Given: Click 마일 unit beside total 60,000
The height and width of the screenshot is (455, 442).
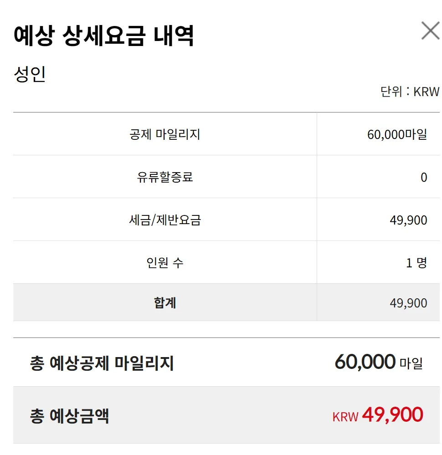Looking at the screenshot, I should coord(411,364).
